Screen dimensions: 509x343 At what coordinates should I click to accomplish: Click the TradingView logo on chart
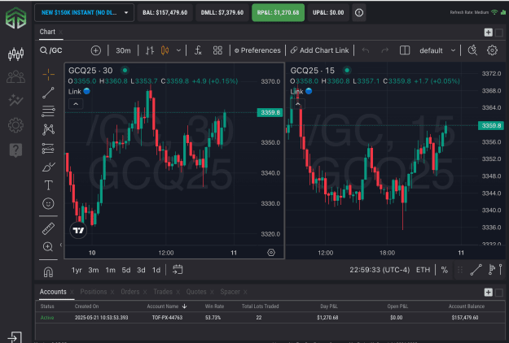point(78,230)
